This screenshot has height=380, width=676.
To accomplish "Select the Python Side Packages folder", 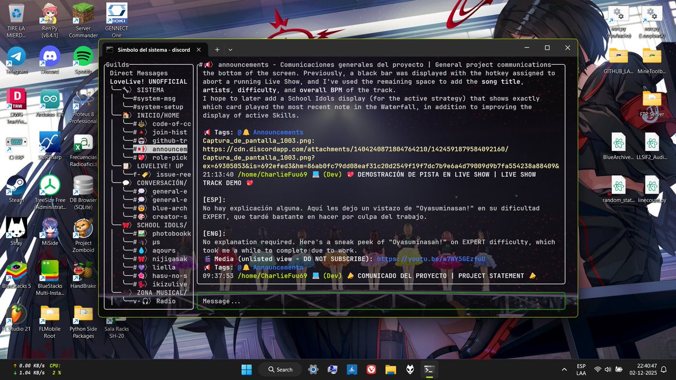I will click(83, 321).
